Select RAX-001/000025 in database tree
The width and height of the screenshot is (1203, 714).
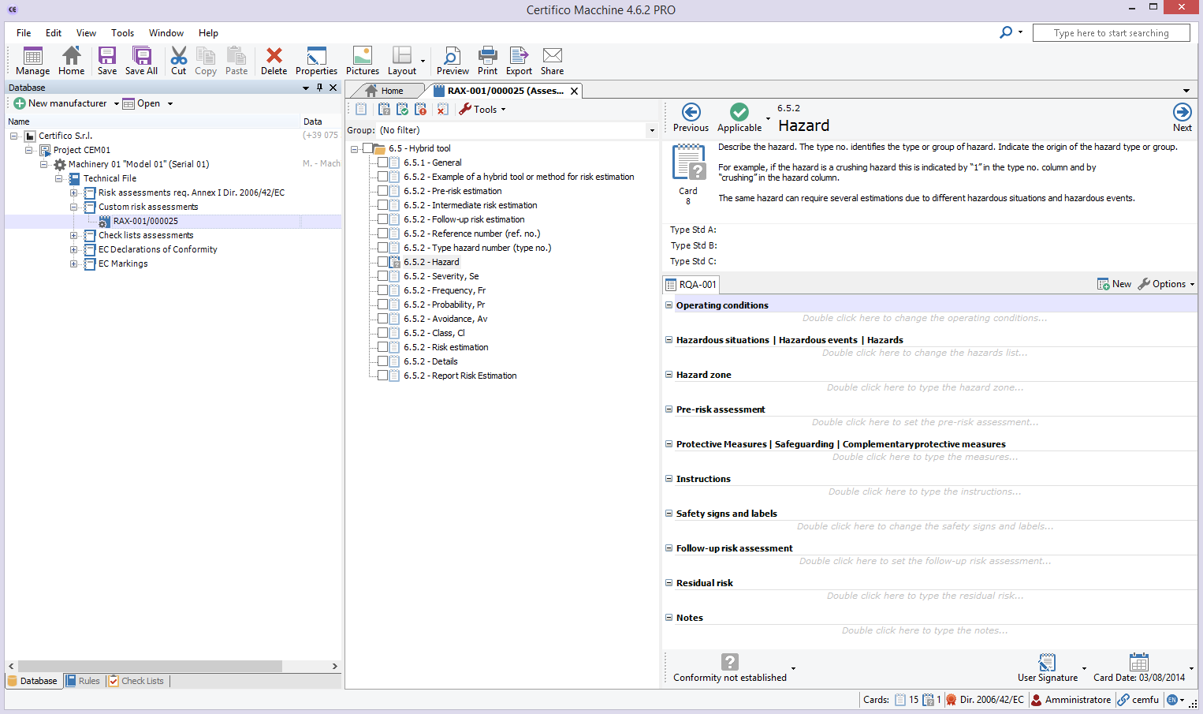145,221
